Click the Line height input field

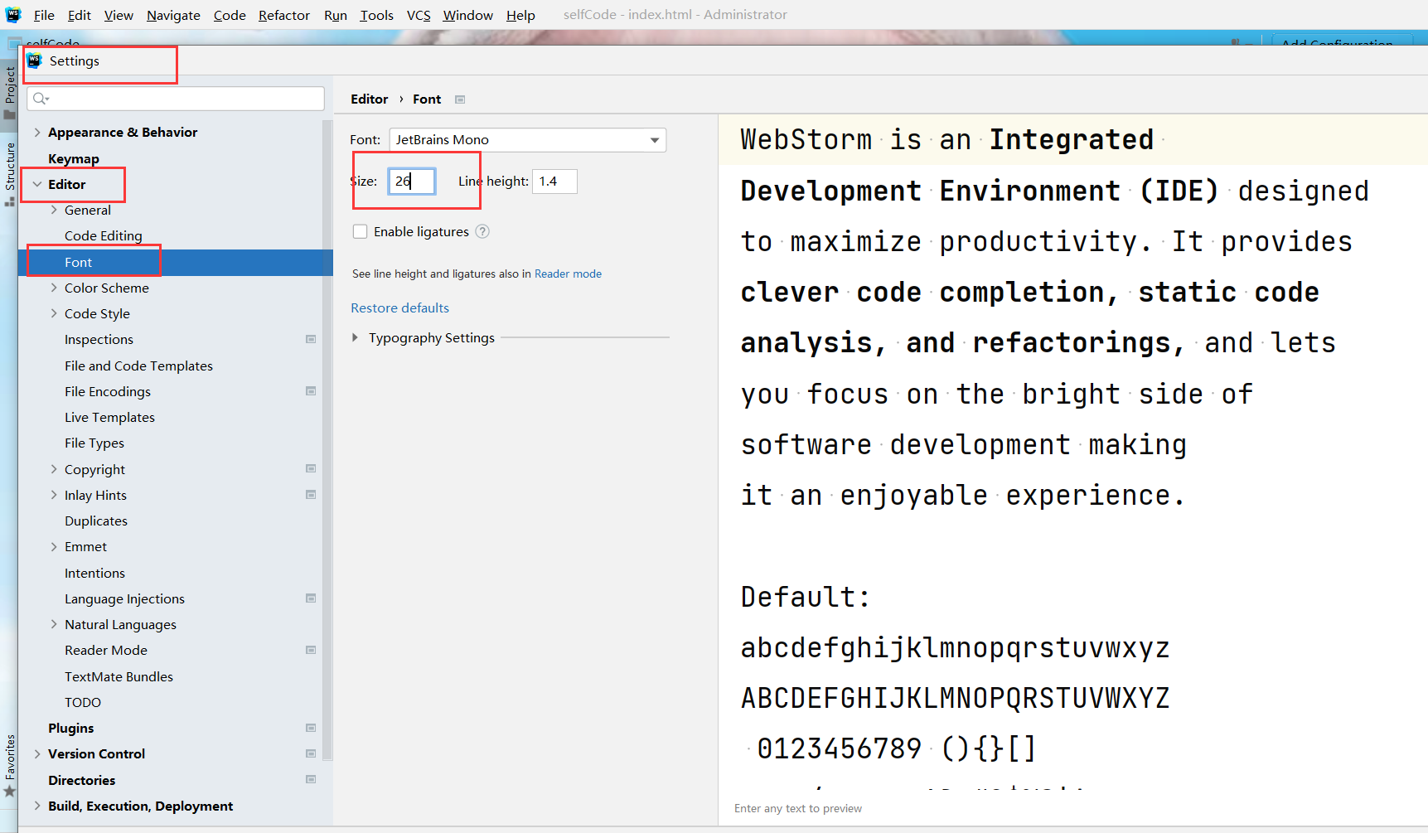click(554, 181)
